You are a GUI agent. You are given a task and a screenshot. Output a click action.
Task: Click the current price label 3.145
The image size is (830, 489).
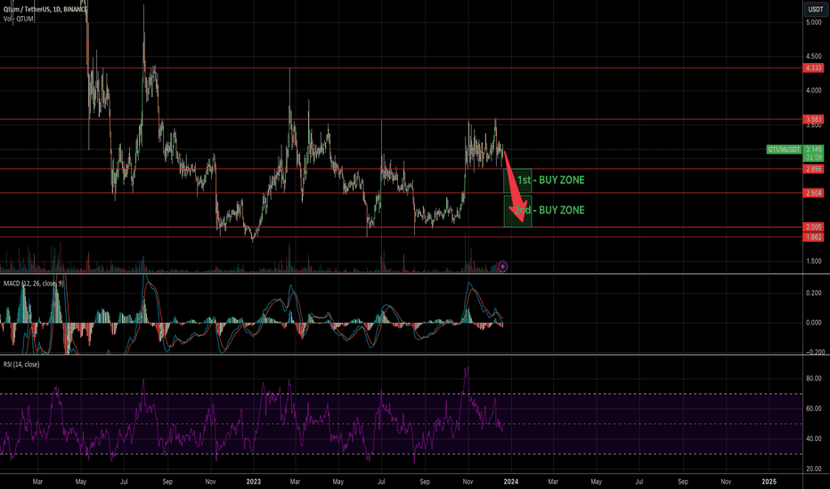click(813, 149)
